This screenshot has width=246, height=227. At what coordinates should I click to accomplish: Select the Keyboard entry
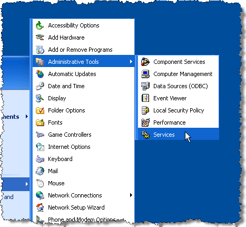click(x=84, y=159)
